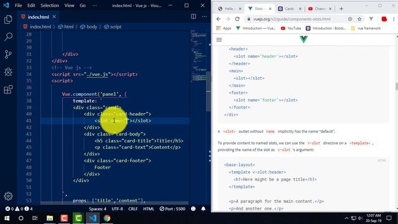Open the Selection menu
The width and height of the screenshot is (398, 224).
tap(50, 6)
